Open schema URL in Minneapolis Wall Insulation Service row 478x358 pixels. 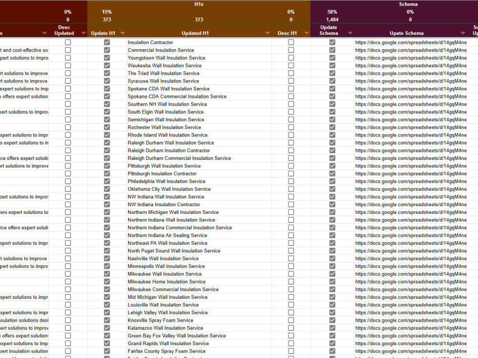(x=411, y=266)
